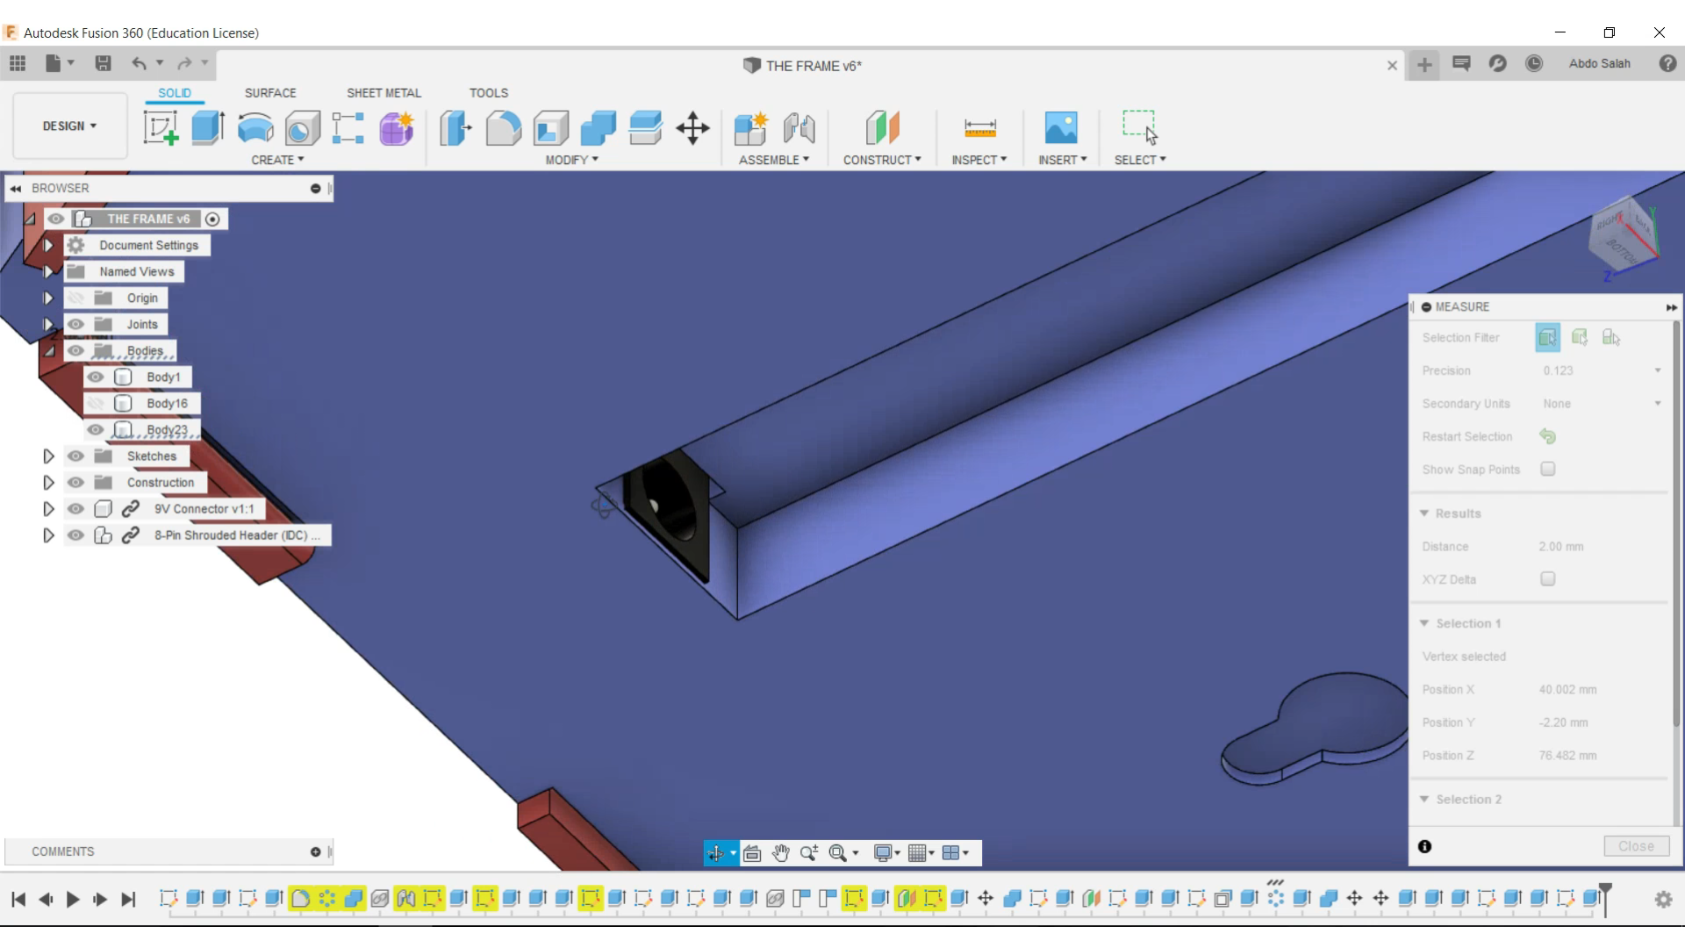Select the Combine tool icon
Image resolution: width=1685 pixels, height=948 pixels.
click(599, 128)
